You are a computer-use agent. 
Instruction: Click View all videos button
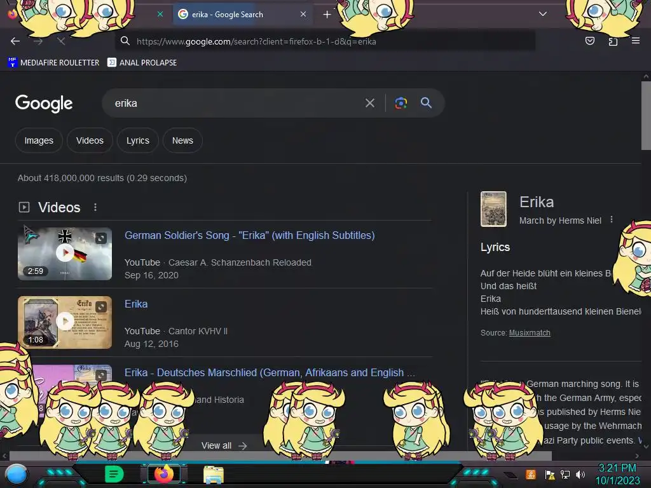click(224, 445)
